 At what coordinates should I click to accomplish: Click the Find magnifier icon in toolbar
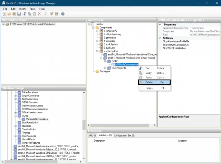tap(46, 14)
